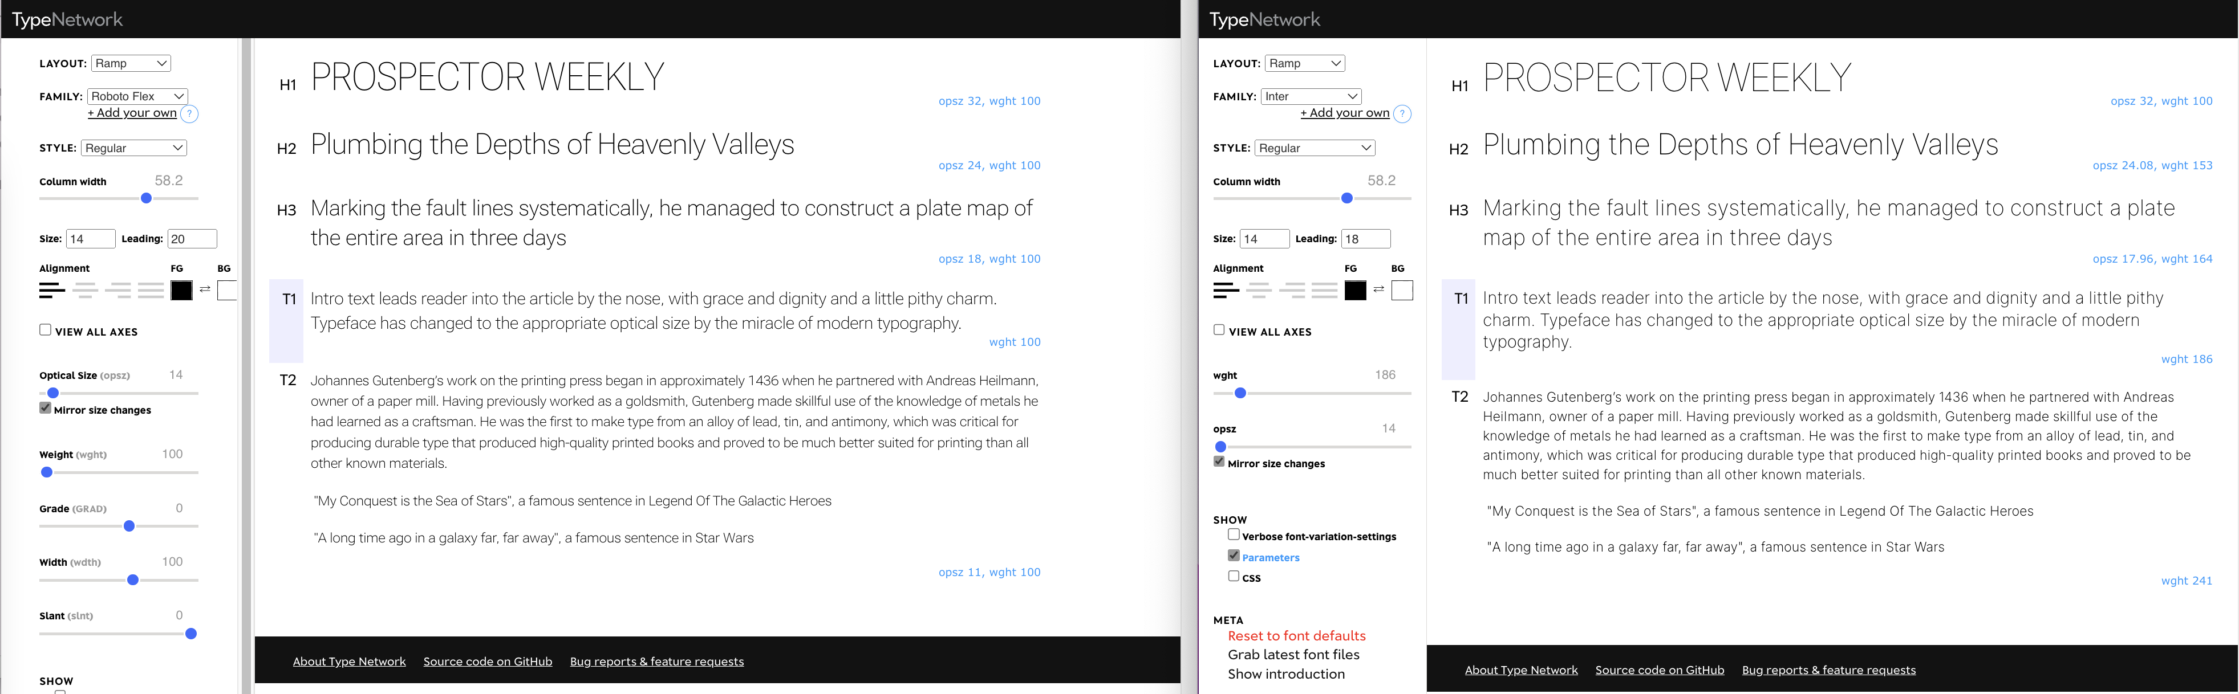Viewport: 2239px width, 694px height.
Task: Enable VIEW ALL AXES checkbox
Action: (x=44, y=329)
